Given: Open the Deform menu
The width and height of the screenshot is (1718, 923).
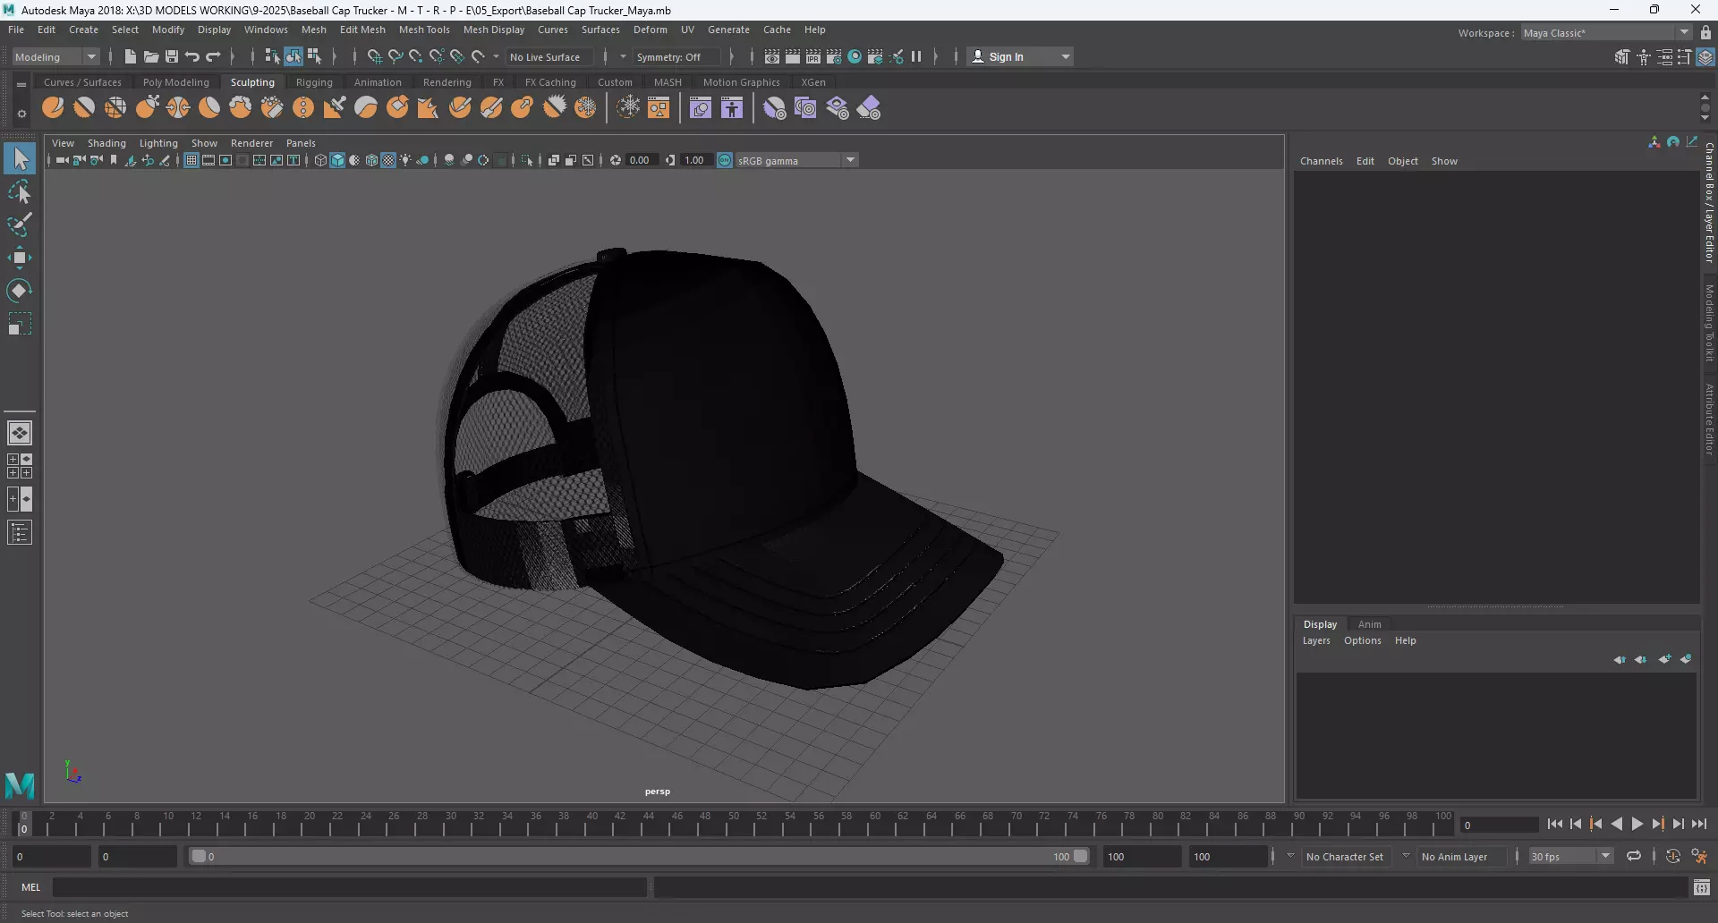Looking at the screenshot, I should 651,30.
